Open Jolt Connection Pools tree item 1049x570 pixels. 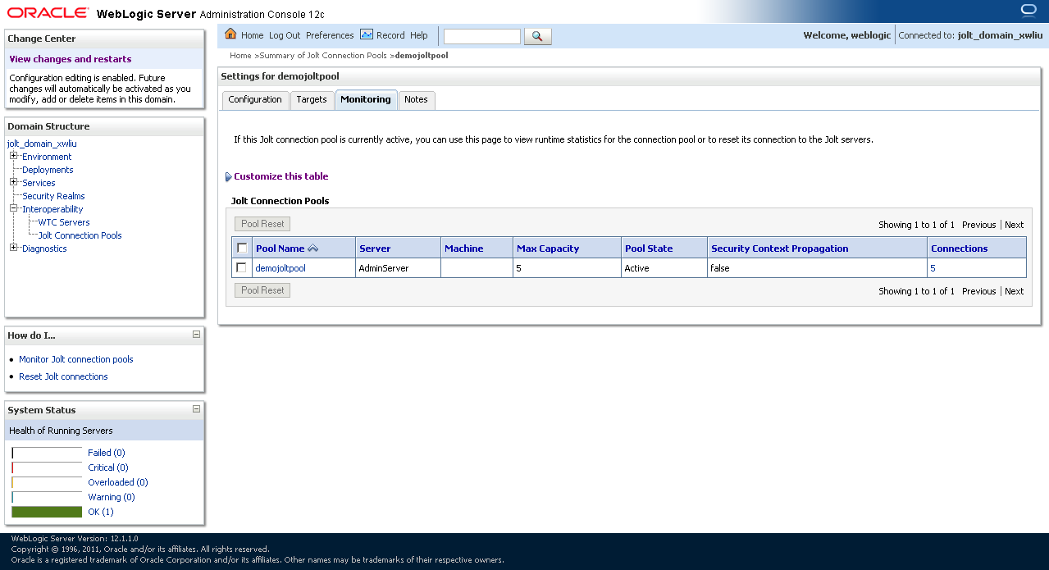pyautogui.click(x=80, y=235)
